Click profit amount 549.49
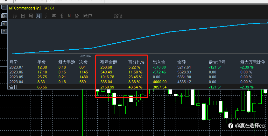The width and height of the screenshot is (268, 136). (106, 72)
